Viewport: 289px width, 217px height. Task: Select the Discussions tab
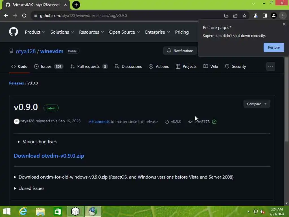tap(128, 66)
